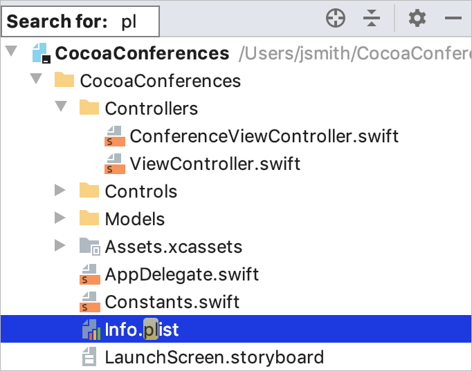
Task: Click the CocoaConferences project root icon
Action: 42,53
